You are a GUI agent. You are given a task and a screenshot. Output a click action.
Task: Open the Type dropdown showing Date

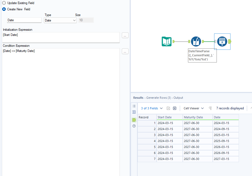(x=60, y=20)
